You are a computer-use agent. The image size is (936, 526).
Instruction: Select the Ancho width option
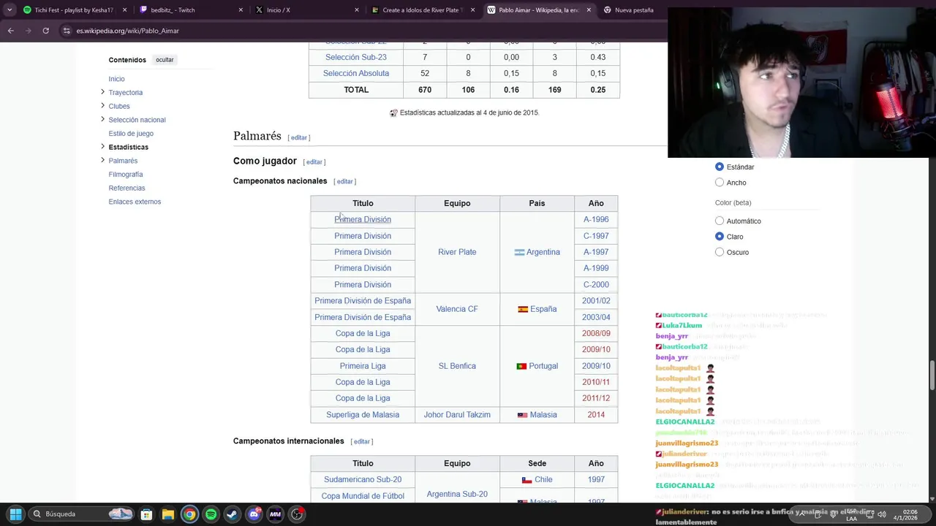[x=720, y=183]
